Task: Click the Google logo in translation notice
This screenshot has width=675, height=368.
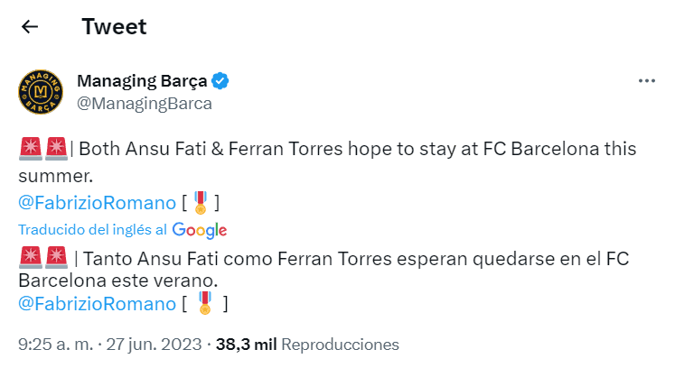Action: pos(199,229)
